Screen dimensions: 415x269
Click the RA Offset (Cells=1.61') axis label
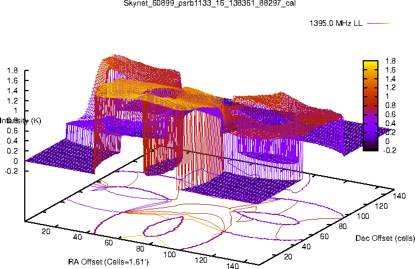click(109, 262)
